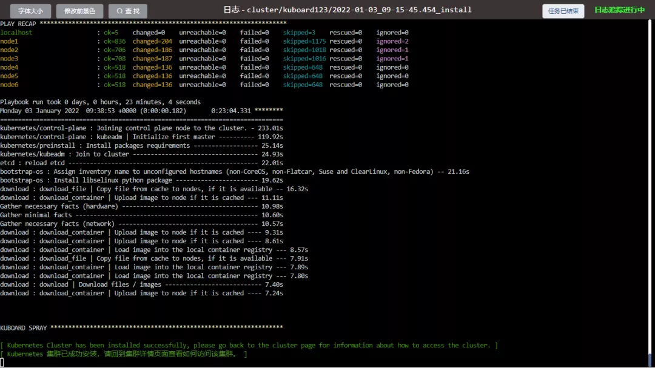Click kubeadm Initialize first master line
655x368 pixels.
tap(141, 137)
